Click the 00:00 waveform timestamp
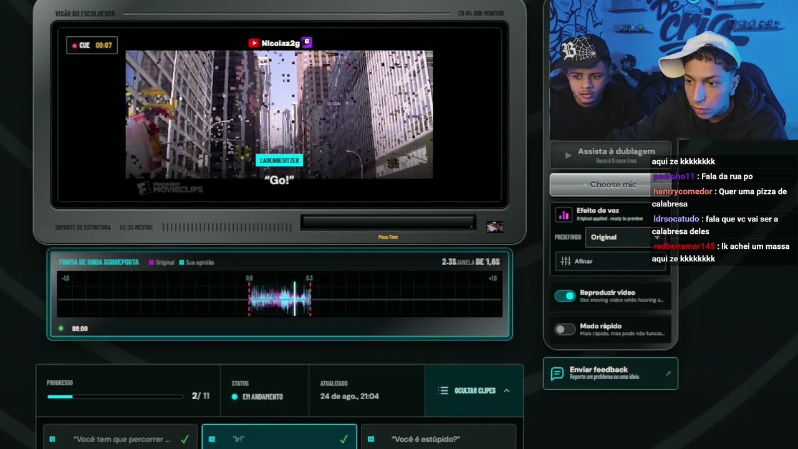 pyautogui.click(x=80, y=329)
